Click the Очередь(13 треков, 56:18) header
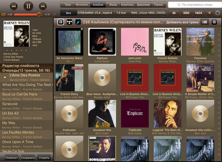This screenshot has height=162, width=222. coord(26,70)
